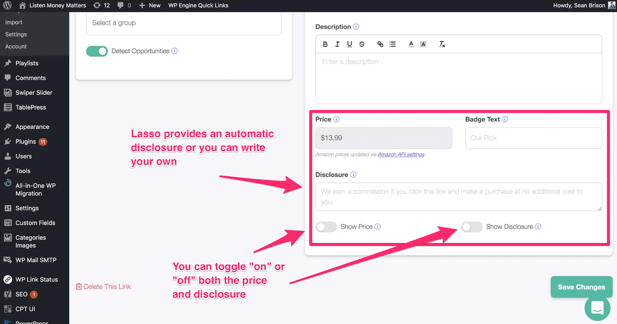Viewport: 617px width, 324px height.
Task: Open the chat support bubble icon
Action: coord(597,308)
